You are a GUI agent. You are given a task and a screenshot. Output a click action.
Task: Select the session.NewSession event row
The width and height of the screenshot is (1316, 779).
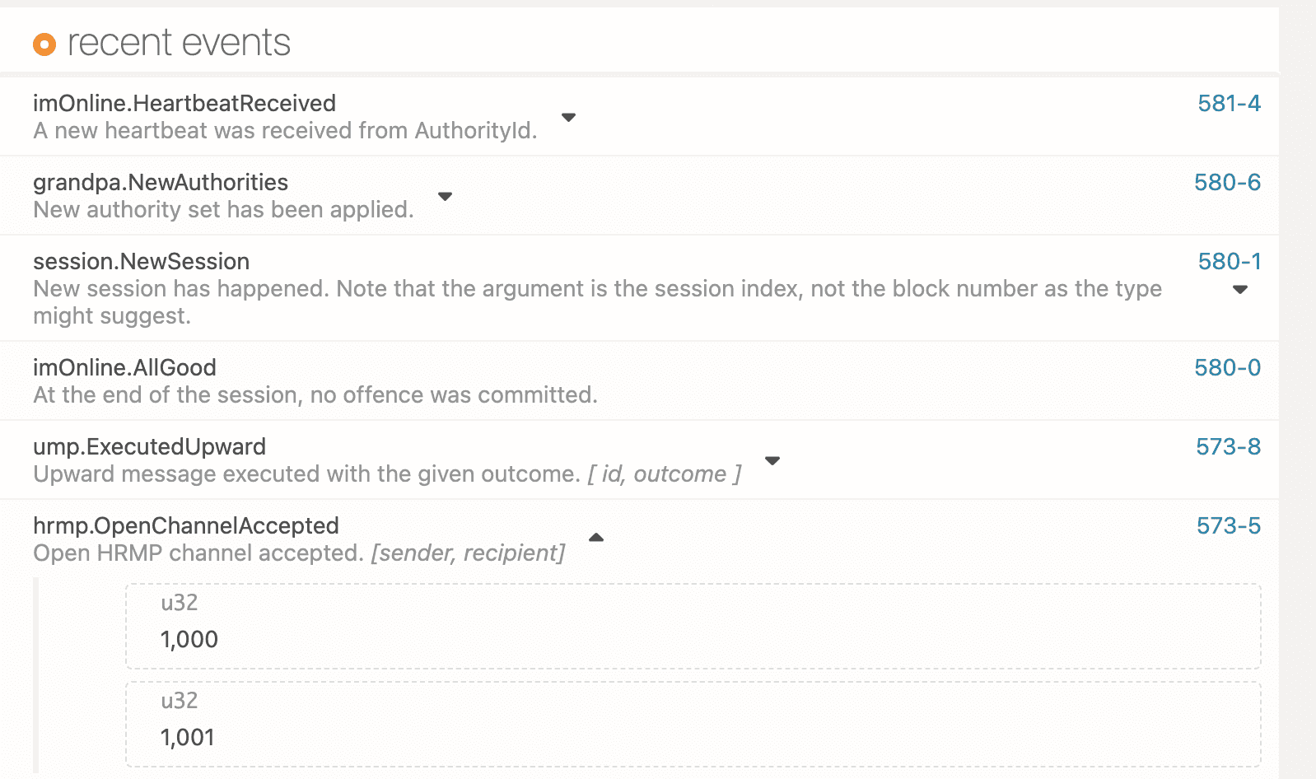coord(141,261)
